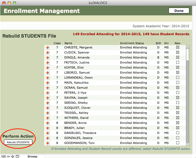This screenshot has height=158, width=196.
Task: Click the diamond icon beside GOODMANSON, Toni
Action: [47, 143]
